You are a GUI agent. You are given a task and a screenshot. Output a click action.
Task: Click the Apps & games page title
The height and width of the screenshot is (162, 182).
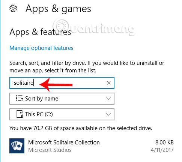(x=58, y=9)
